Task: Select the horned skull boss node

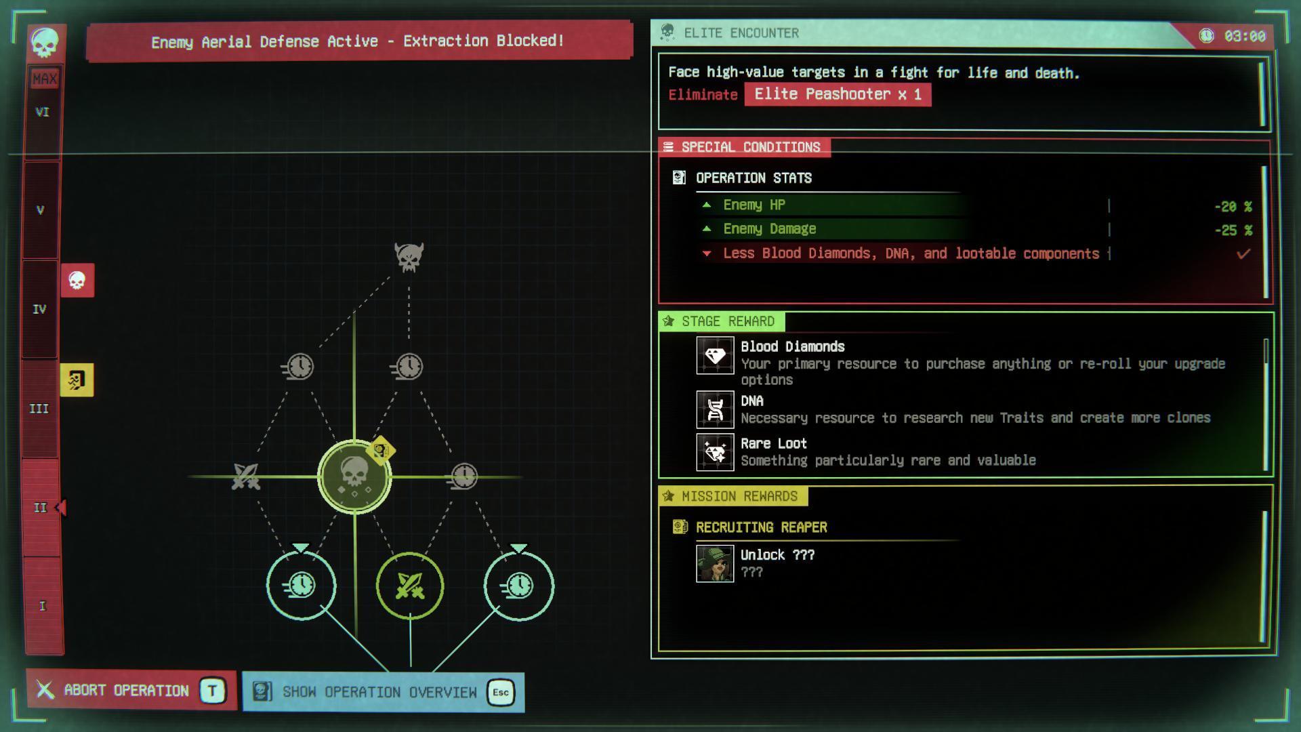Action: click(409, 258)
